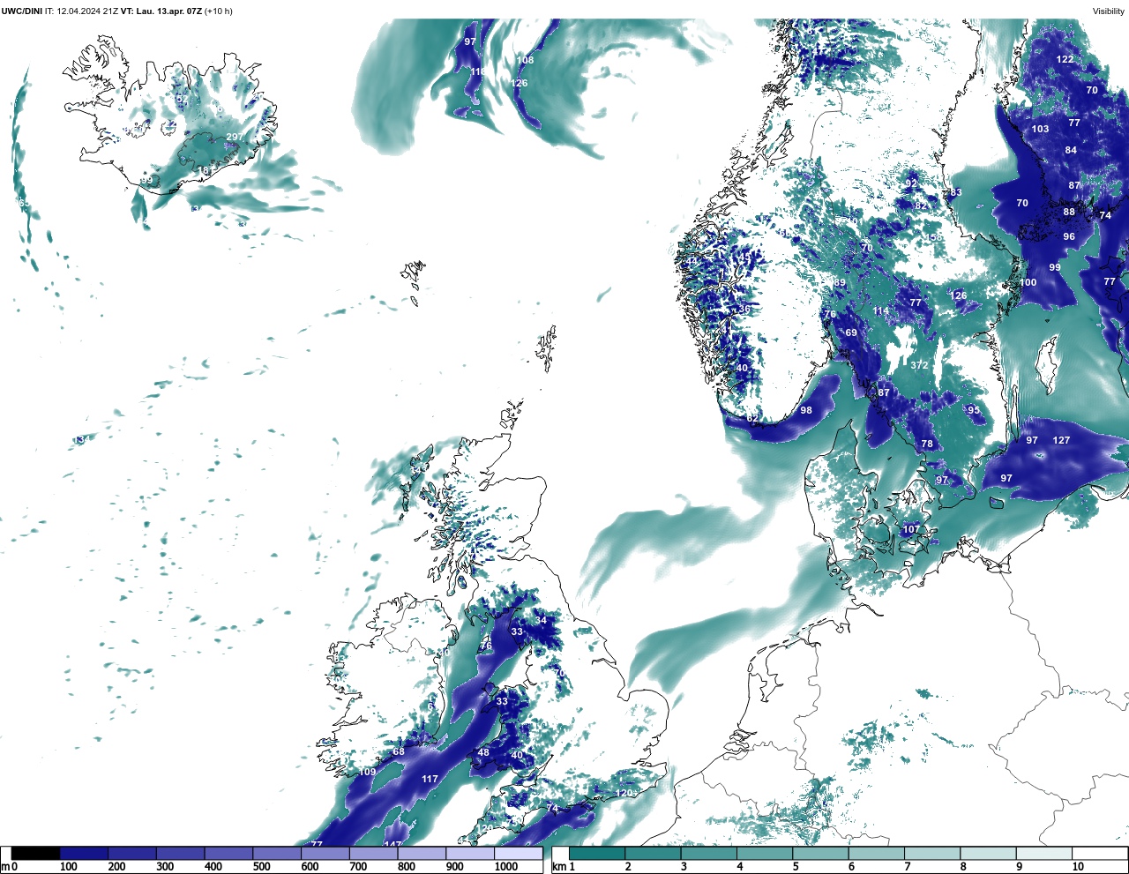Click the '117' value in the Irish Sea

pyautogui.click(x=430, y=779)
